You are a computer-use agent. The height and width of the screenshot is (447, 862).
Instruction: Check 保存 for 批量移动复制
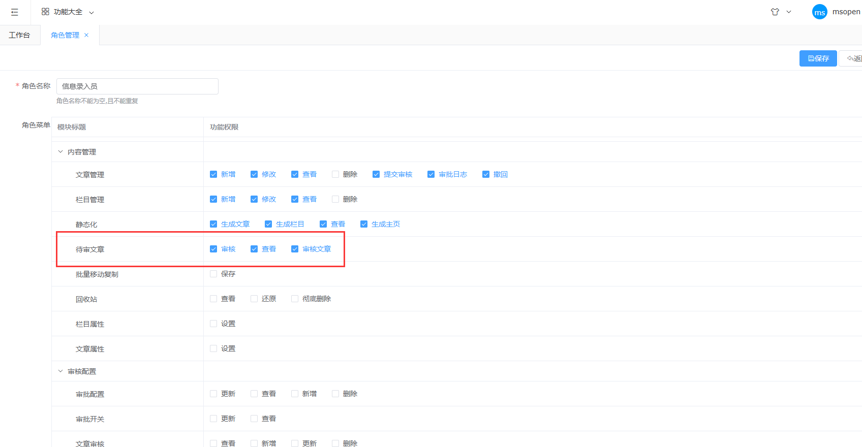pyautogui.click(x=213, y=274)
